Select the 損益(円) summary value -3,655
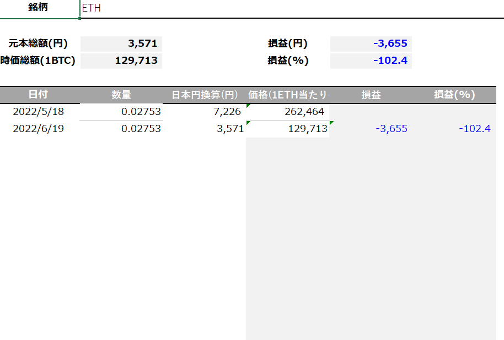 [x=371, y=44]
